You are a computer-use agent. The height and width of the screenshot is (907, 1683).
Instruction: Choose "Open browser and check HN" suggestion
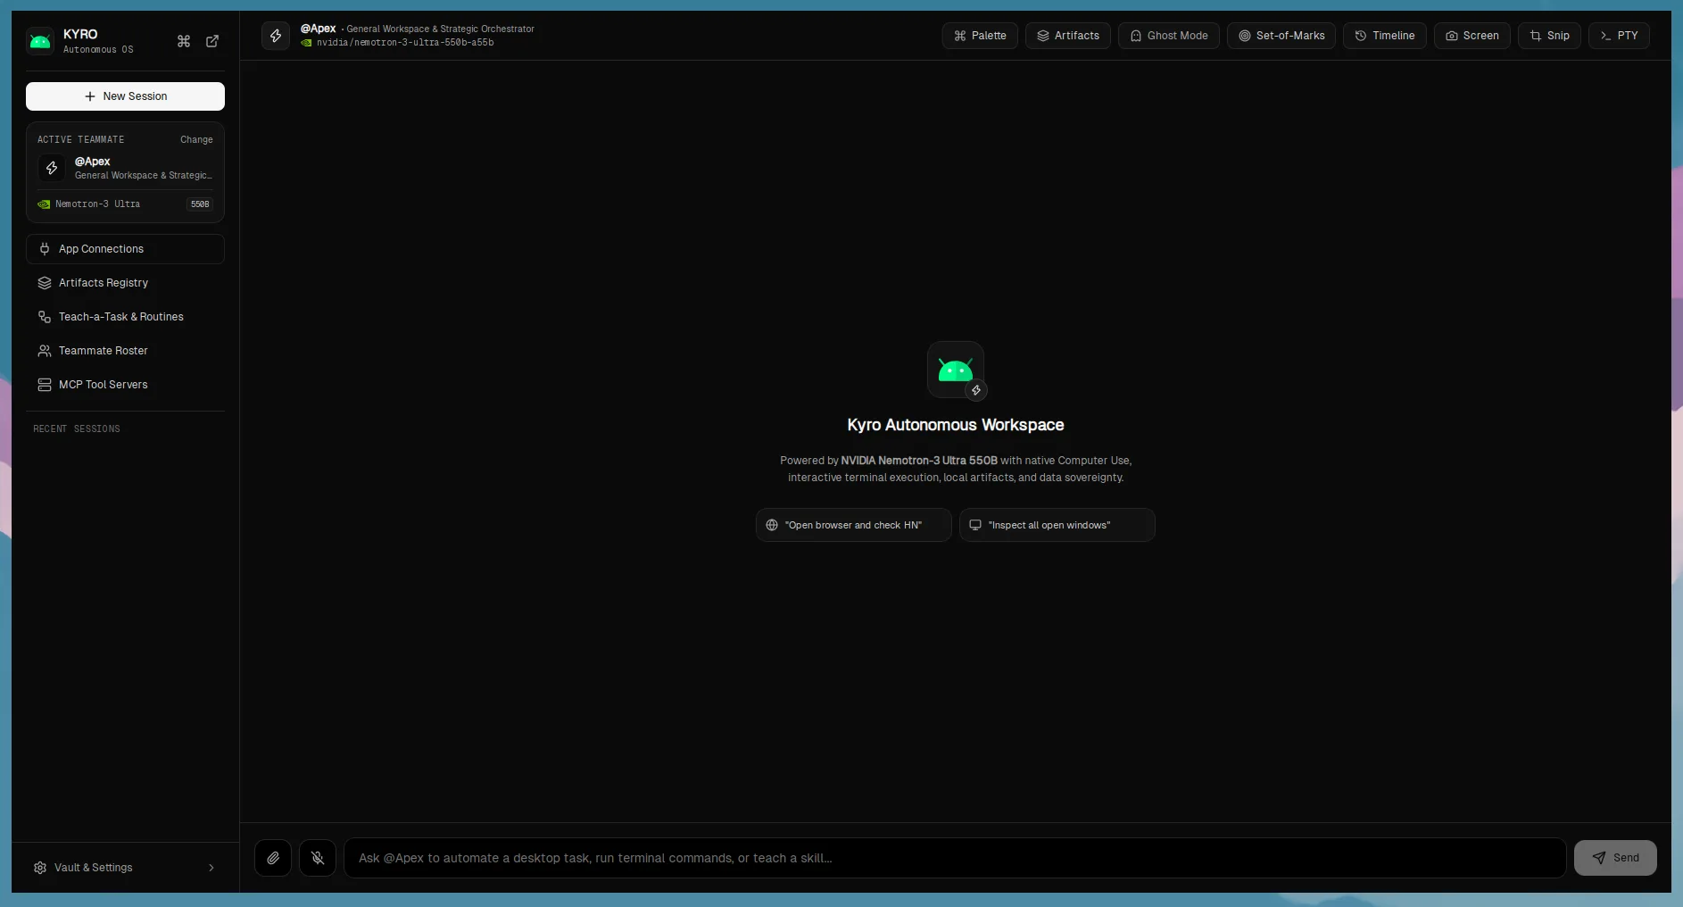click(x=854, y=525)
